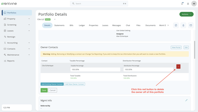The height and width of the screenshot is (112, 198).
Task: Click Add Existing Owner Contact
Action: [52, 84]
